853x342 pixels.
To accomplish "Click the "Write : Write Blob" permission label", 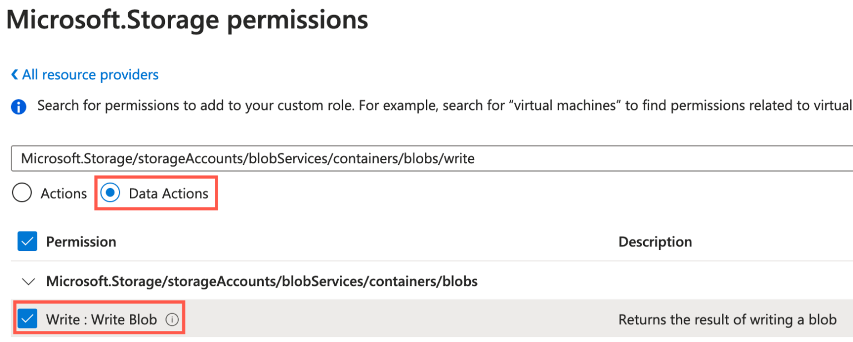I will 101,320.
